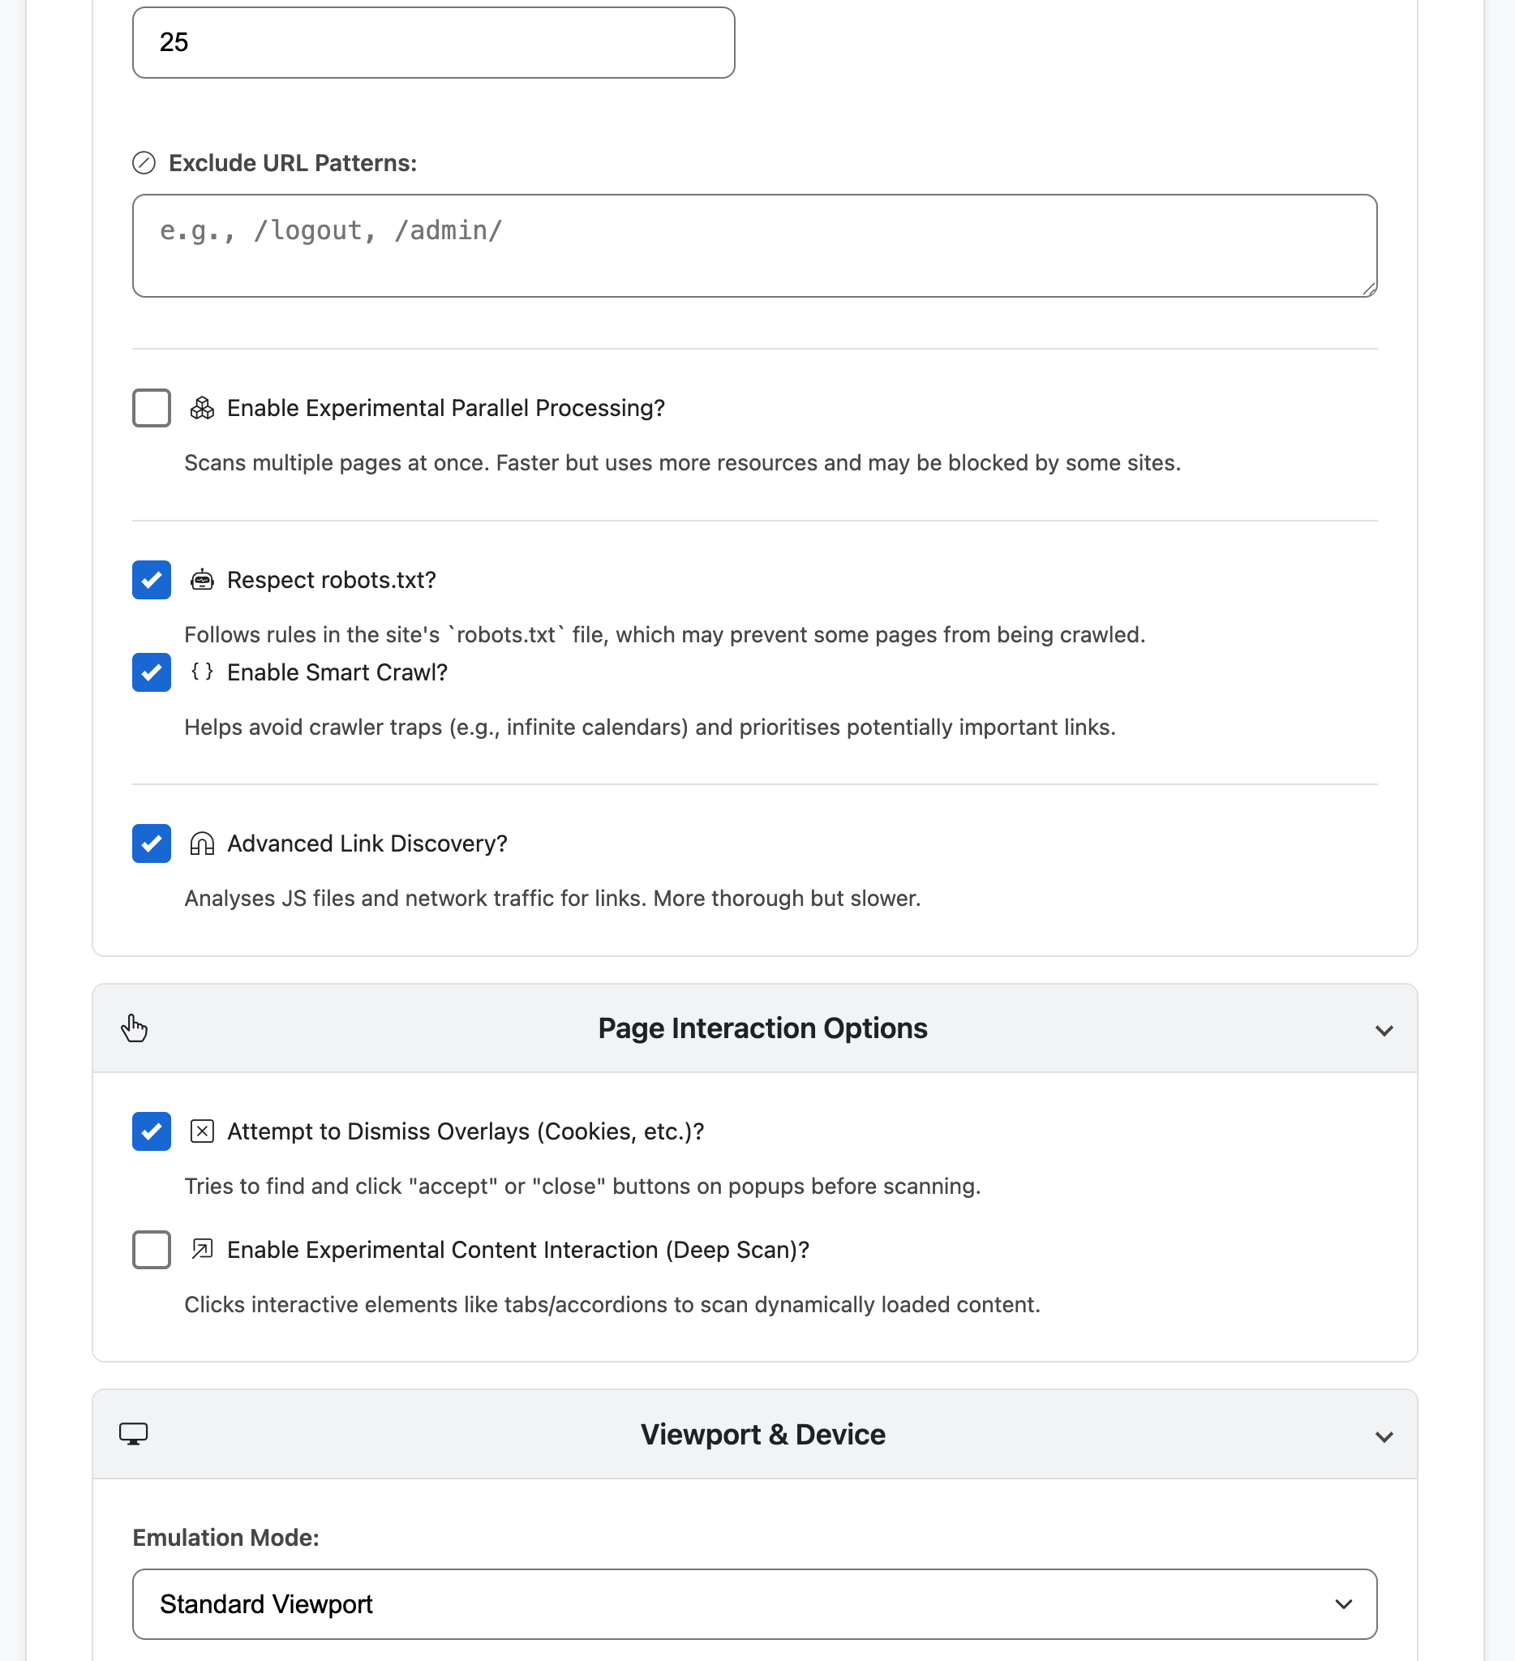Enable Experimental Parallel Processing checkbox

tap(152, 408)
